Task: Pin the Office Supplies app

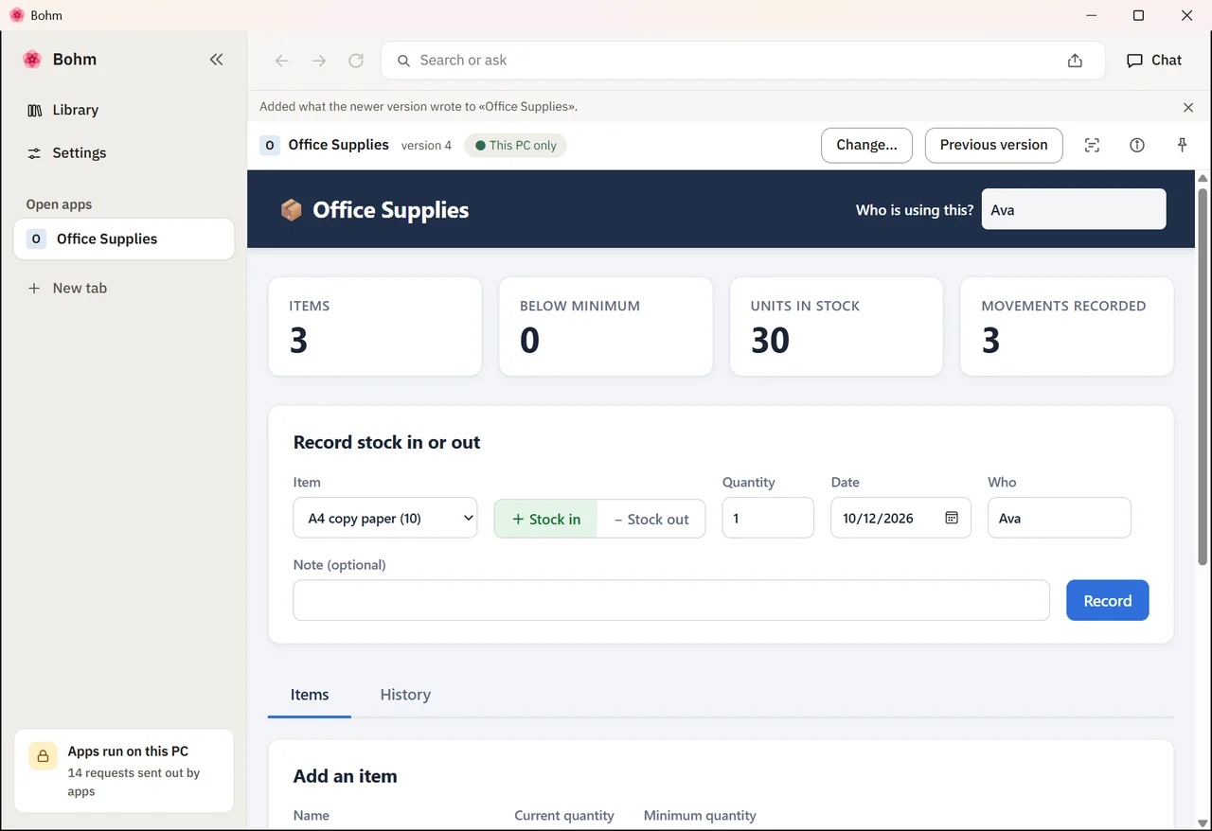Action: pos(1182,145)
